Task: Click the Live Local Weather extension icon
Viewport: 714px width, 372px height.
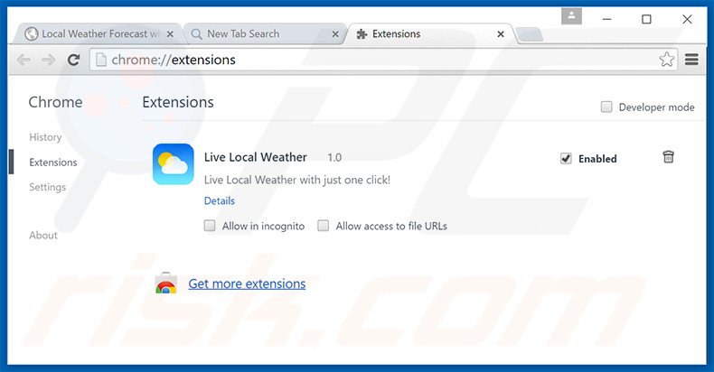Action: pyautogui.click(x=174, y=164)
